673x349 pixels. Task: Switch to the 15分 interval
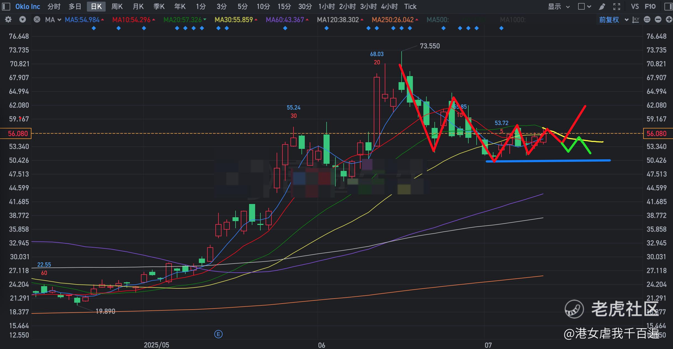click(284, 6)
